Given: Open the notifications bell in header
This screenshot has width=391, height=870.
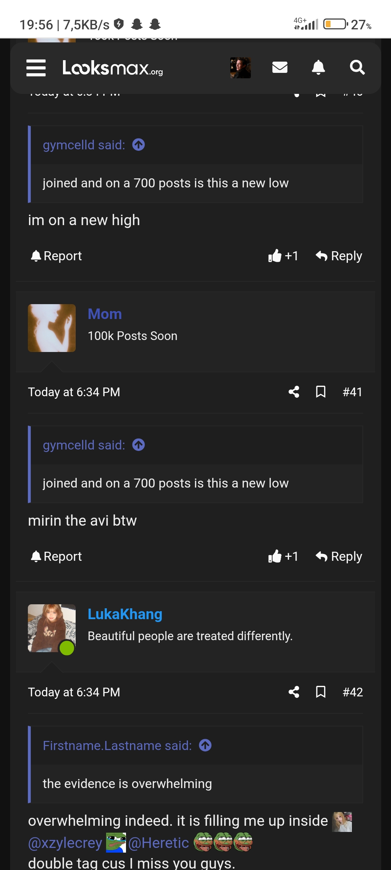Looking at the screenshot, I should pyautogui.click(x=318, y=67).
